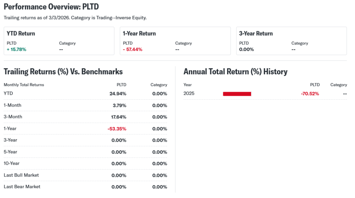Screen dimensions: 355x198
Task: Click the red 2025 return bar
Action: [x=237, y=94]
